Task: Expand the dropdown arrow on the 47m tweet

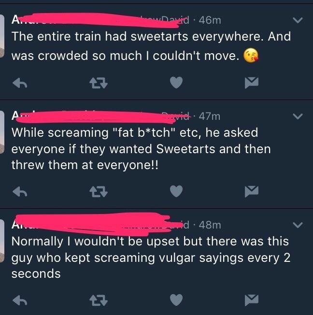Action: click(298, 116)
